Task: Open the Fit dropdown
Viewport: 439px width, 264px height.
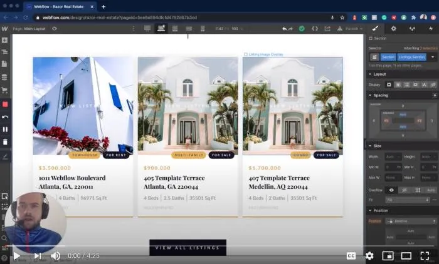Action: [x=408, y=200]
